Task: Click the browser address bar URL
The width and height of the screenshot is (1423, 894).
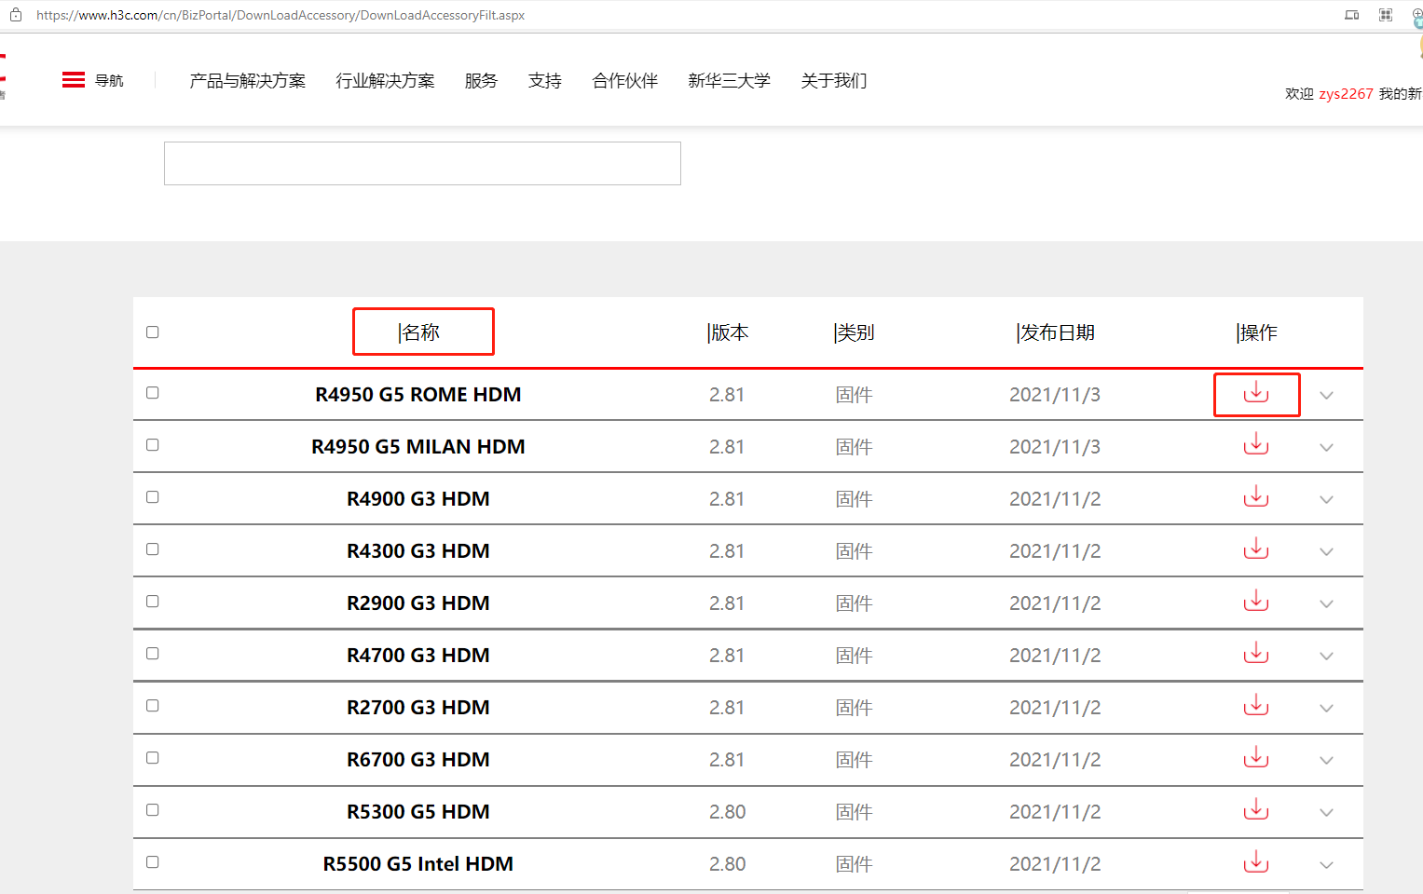Action: click(280, 15)
